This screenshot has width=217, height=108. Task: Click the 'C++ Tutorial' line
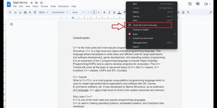coord(80,77)
